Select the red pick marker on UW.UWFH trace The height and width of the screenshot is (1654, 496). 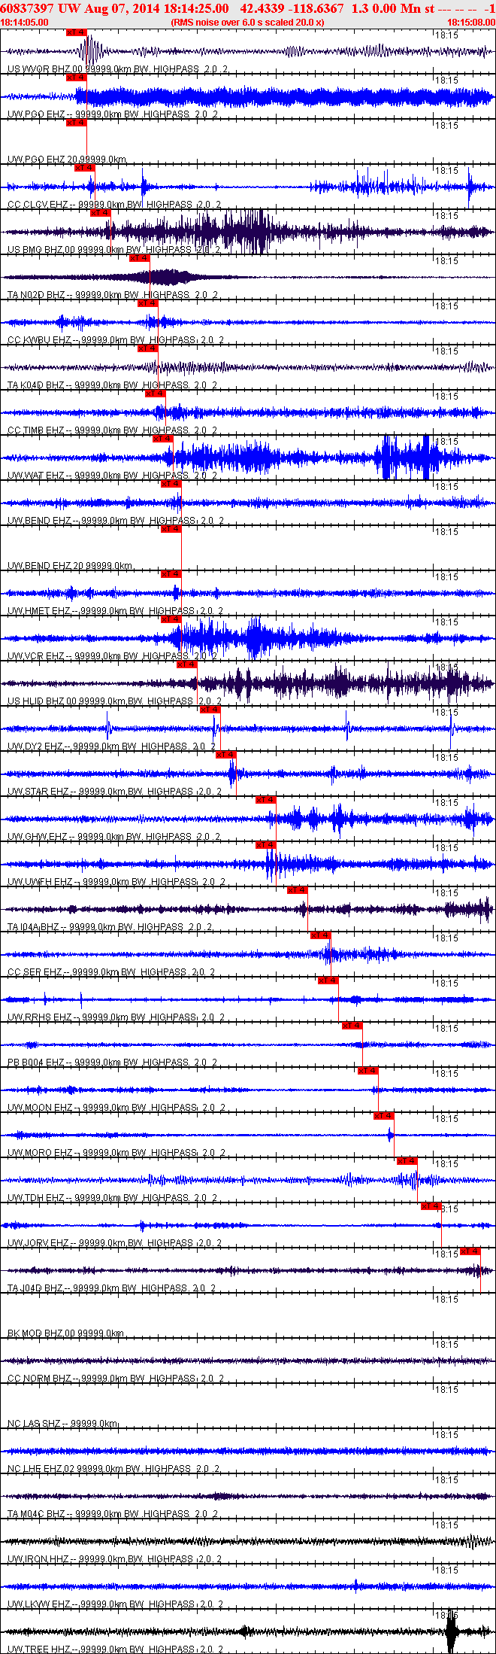[266, 845]
